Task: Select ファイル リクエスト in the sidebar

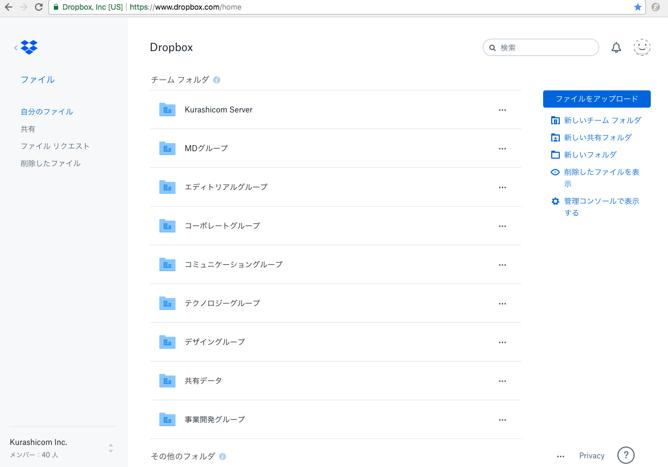Action: pos(55,146)
